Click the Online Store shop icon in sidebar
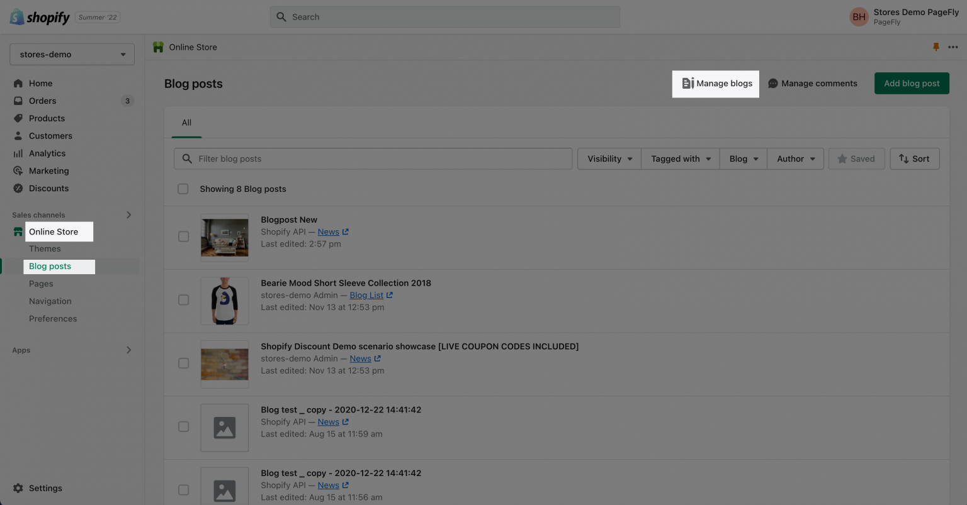The height and width of the screenshot is (505, 967). click(x=18, y=232)
